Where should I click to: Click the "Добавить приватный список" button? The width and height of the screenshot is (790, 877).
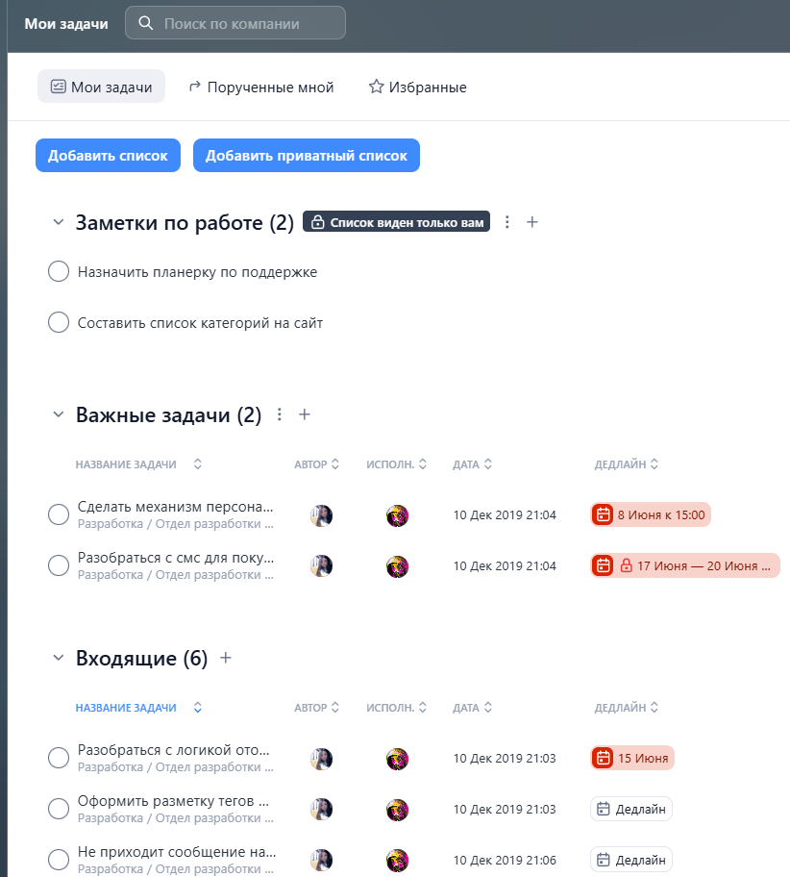pyautogui.click(x=306, y=155)
